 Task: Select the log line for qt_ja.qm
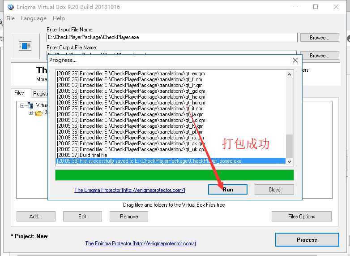[x=171, y=114]
